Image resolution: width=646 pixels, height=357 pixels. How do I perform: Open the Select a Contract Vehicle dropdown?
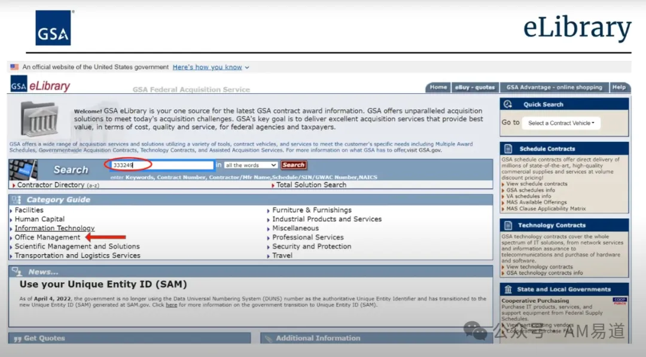tap(561, 123)
